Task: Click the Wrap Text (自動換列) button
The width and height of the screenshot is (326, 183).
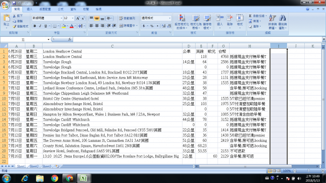Action: 127,18
